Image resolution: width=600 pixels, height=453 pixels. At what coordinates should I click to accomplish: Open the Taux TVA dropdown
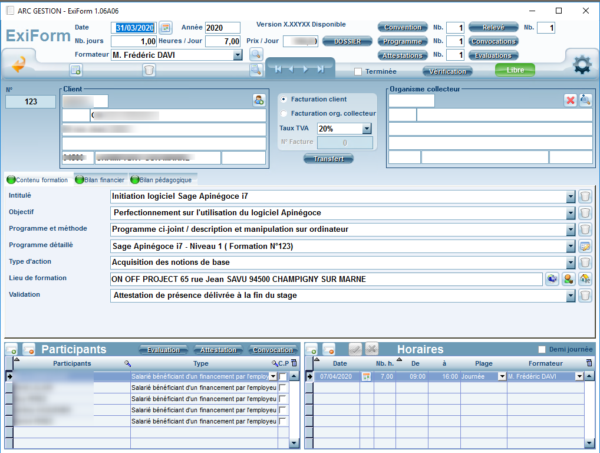[x=366, y=129]
